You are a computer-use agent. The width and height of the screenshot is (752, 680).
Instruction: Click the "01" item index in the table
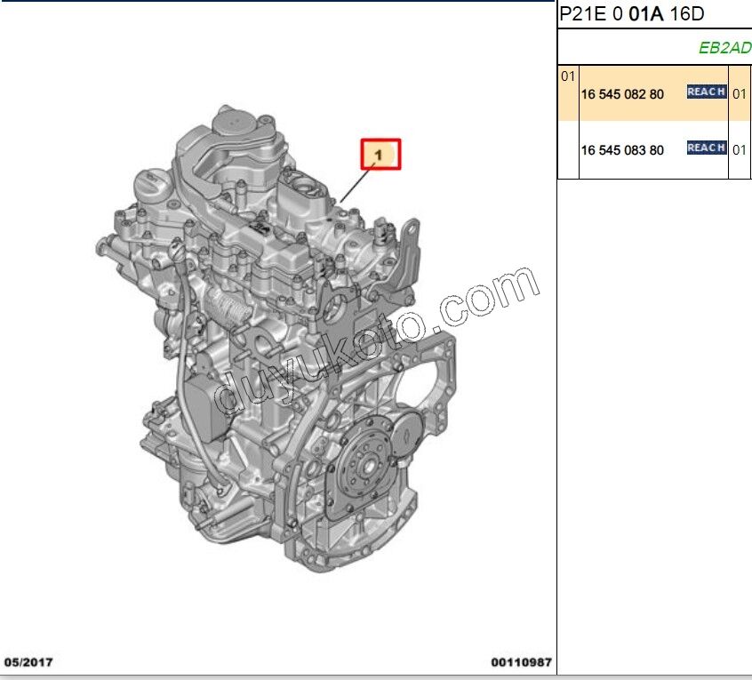click(567, 77)
